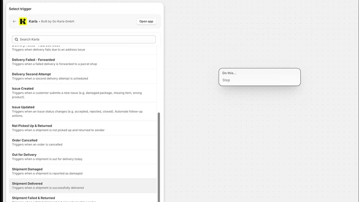Click 'Triggers when an order is cancelled' description

(37, 145)
